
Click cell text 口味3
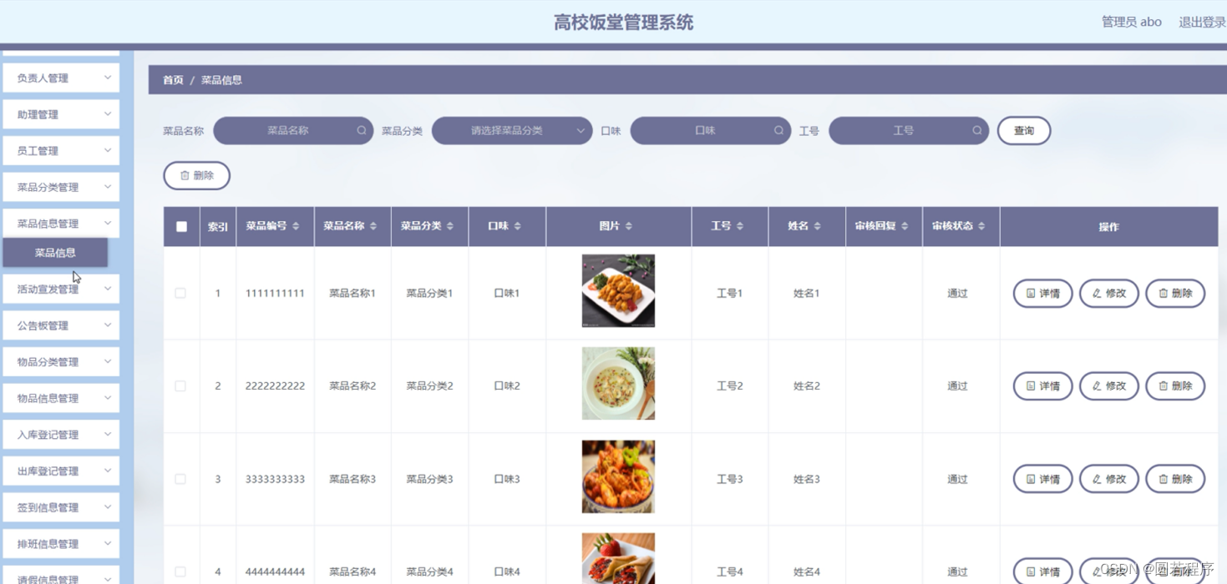click(x=507, y=479)
